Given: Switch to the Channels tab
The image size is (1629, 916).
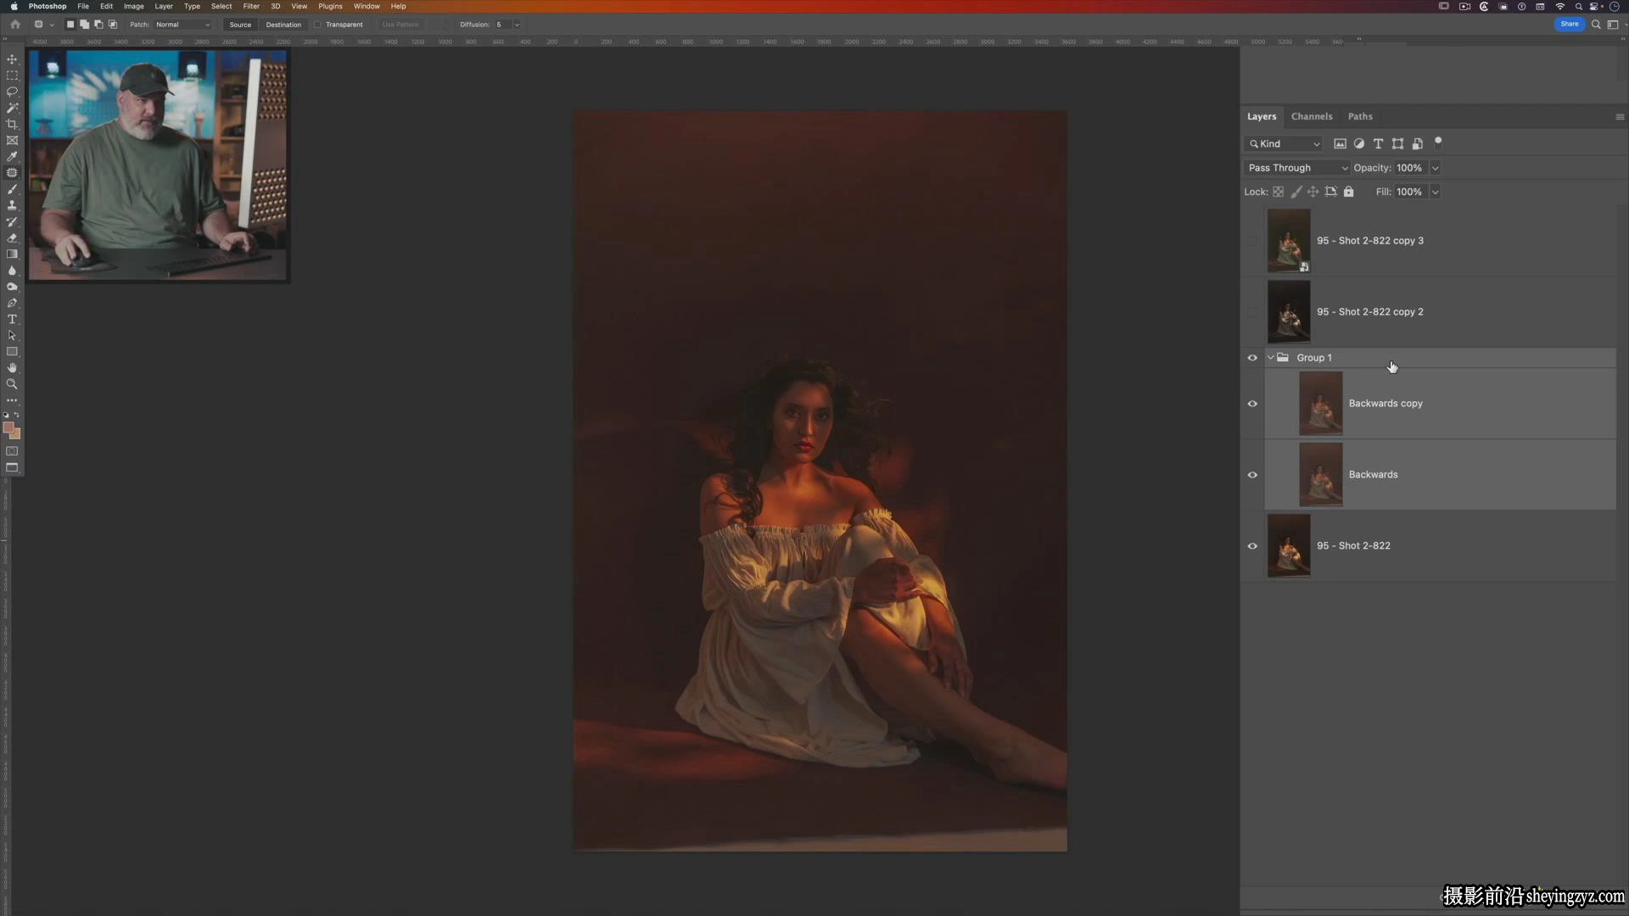Looking at the screenshot, I should pyautogui.click(x=1312, y=116).
